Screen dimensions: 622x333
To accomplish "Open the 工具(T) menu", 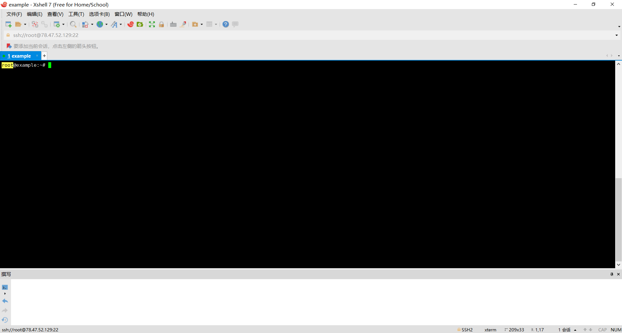I will point(76,14).
